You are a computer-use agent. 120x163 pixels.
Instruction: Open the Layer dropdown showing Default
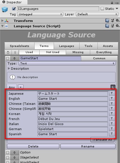coord(97,14)
